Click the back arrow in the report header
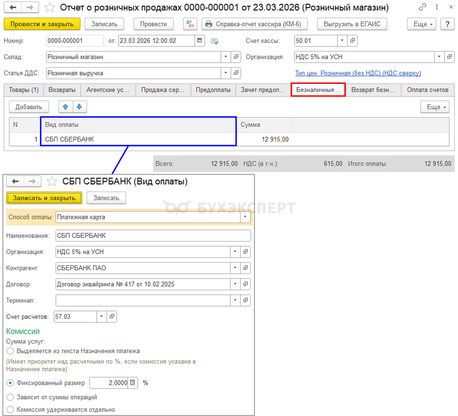Screen dimensions: 458x416 point(13,7)
